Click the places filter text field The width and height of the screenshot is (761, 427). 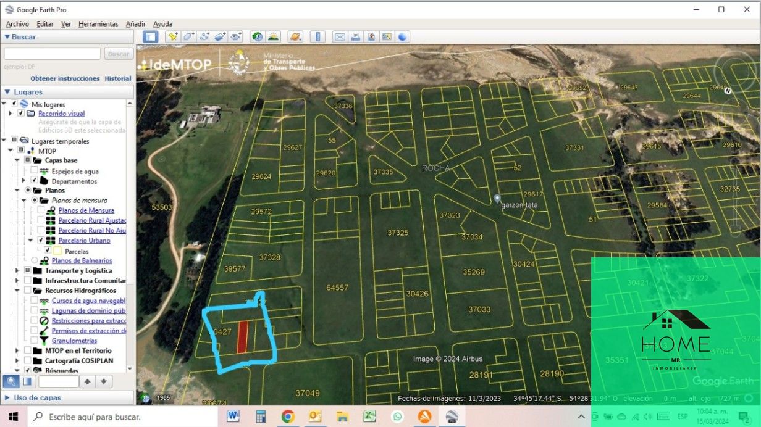58,381
